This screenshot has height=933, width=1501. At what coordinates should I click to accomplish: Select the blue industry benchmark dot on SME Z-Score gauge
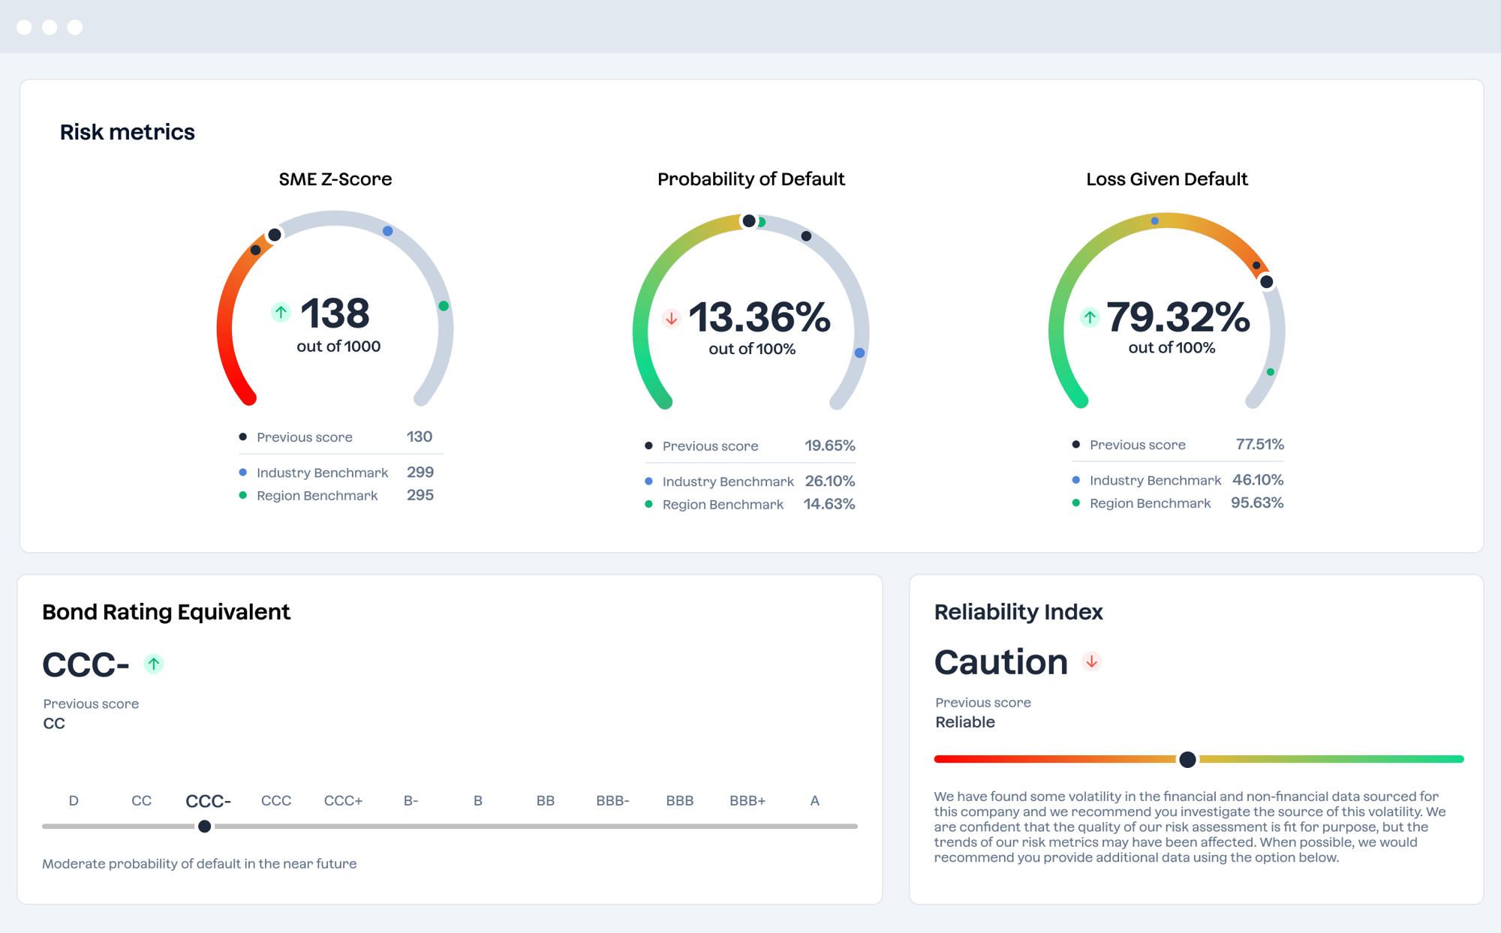click(x=388, y=231)
